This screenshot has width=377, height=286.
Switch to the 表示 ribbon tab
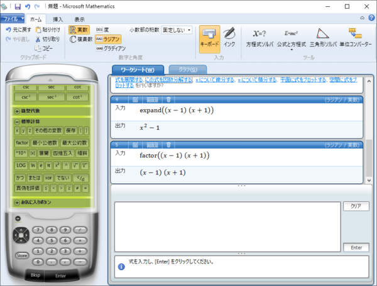pos(79,19)
